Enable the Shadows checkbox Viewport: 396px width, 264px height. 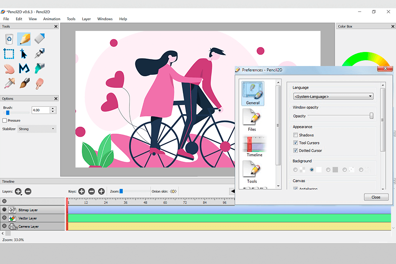coord(295,135)
